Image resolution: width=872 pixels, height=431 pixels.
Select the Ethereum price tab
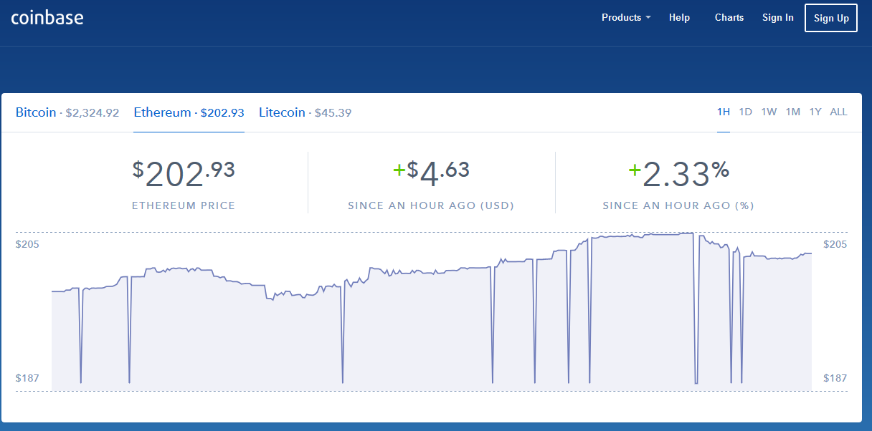coord(189,112)
